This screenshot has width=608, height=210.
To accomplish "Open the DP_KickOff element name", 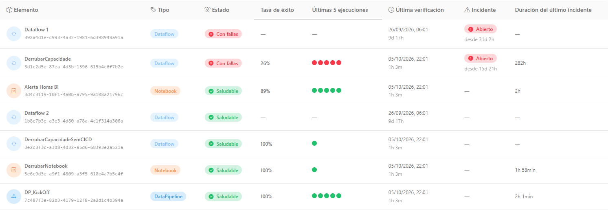I will 37,192.
